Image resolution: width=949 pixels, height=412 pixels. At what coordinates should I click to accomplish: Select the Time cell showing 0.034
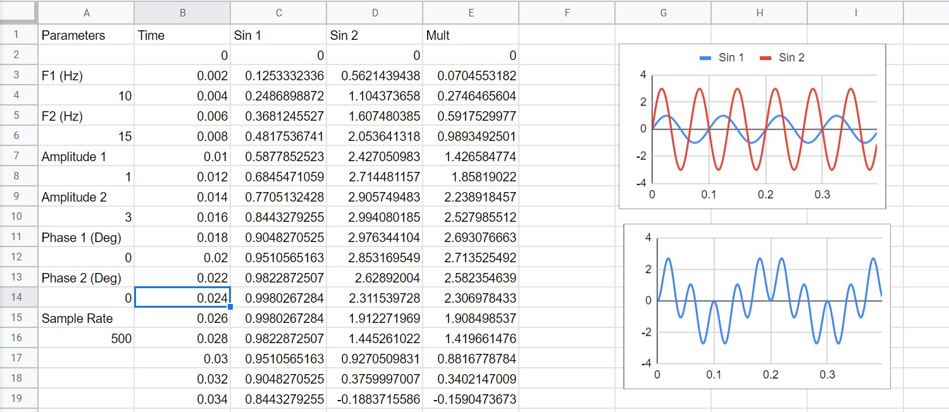[x=182, y=399]
